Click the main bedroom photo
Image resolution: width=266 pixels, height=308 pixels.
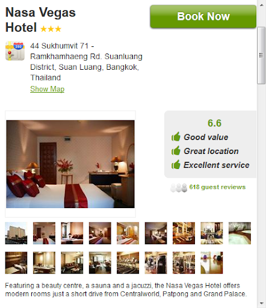click(70, 164)
